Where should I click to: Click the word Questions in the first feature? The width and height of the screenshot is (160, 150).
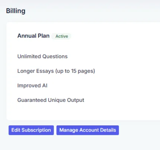[55, 56]
